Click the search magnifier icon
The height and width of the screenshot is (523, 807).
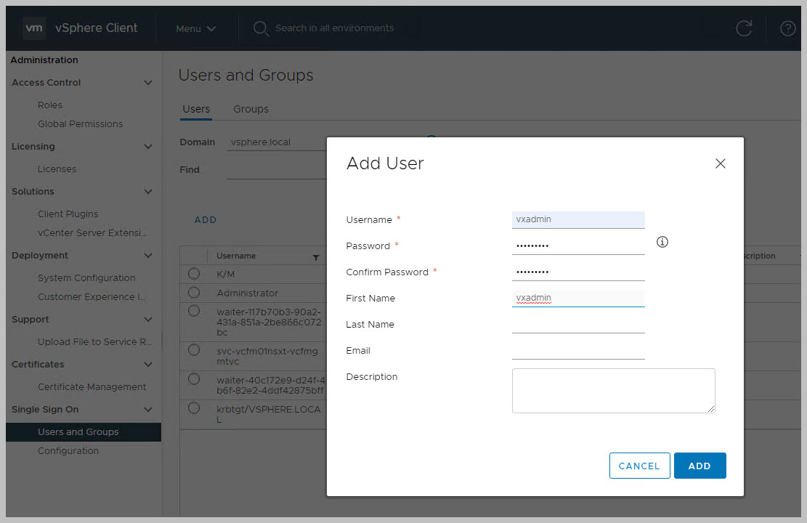coord(261,28)
